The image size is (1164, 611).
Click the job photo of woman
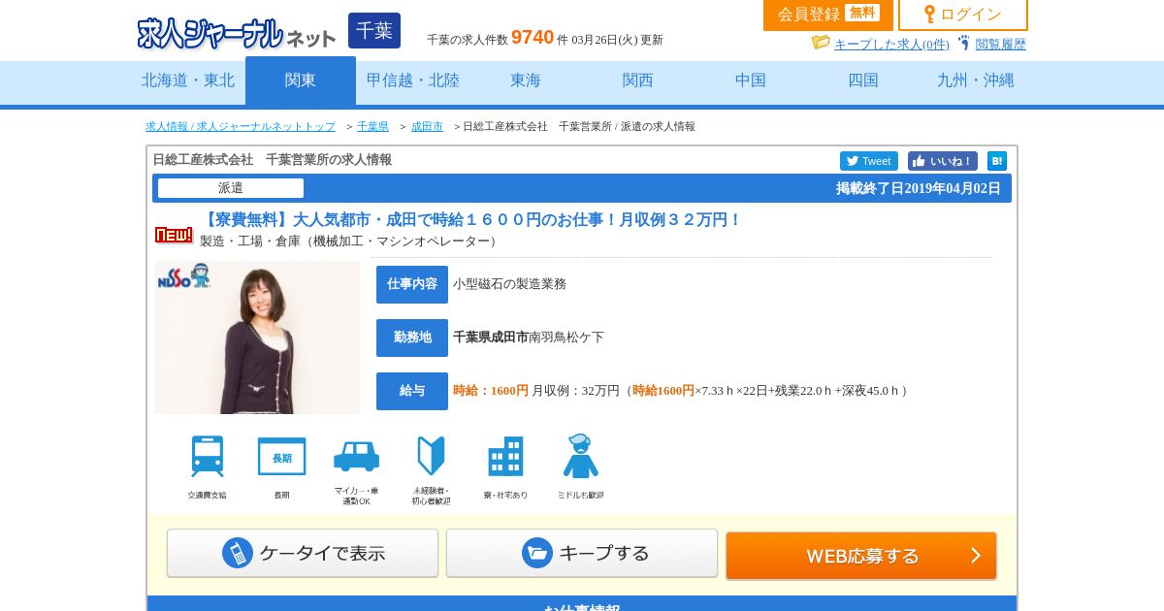click(257, 338)
